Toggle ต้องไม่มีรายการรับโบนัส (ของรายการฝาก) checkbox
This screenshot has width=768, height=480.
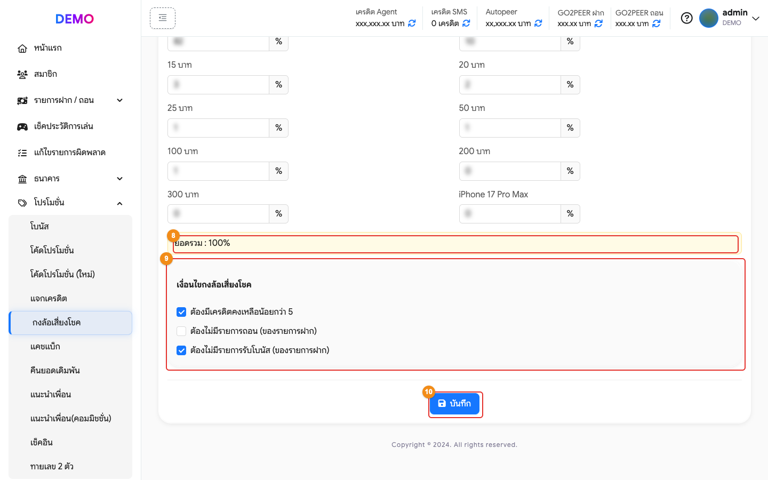point(181,350)
